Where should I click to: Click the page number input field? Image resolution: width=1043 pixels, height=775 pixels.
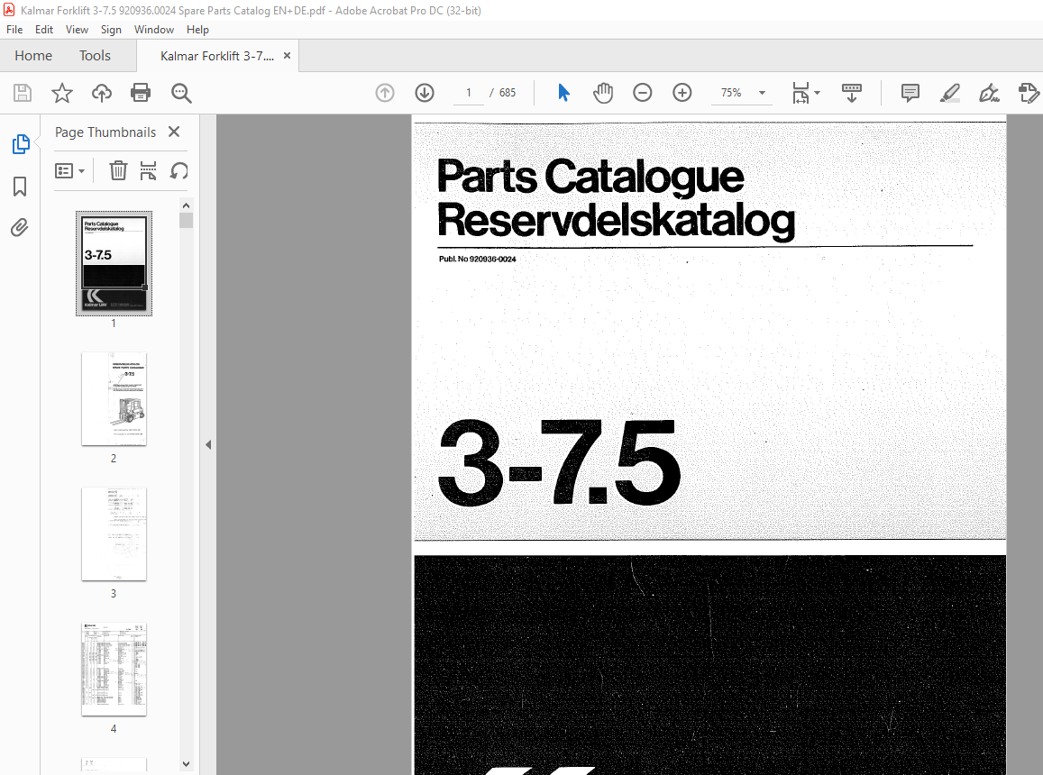click(x=468, y=93)
